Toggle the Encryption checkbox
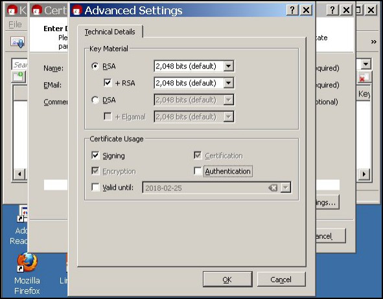Image resolution: width=383 pixels, height=299 pixels. (95, 171)
